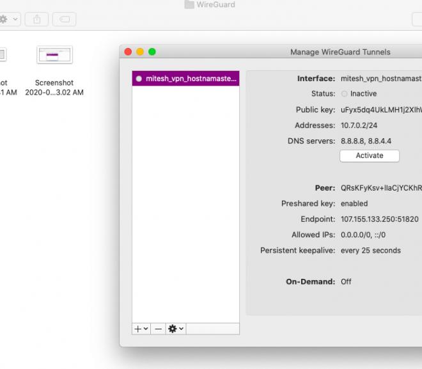This screenshot has width=422, height=369.
Task: Open the Finder action gear dropdown
Action: point(8,19)
